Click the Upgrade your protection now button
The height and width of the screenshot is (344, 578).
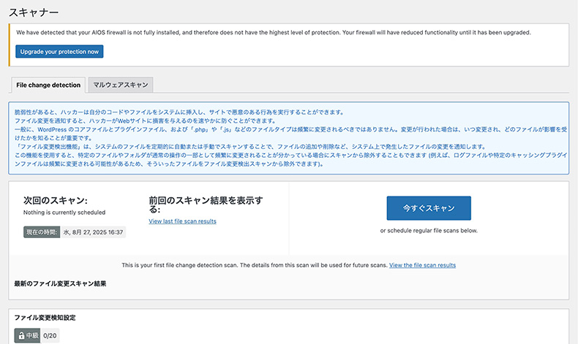[x=59, y=52]
